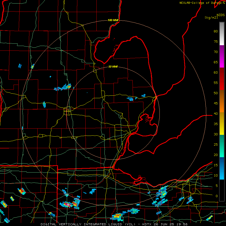Pick the 50 scale label
The image size is (226, 226).
tap(216, 93)
